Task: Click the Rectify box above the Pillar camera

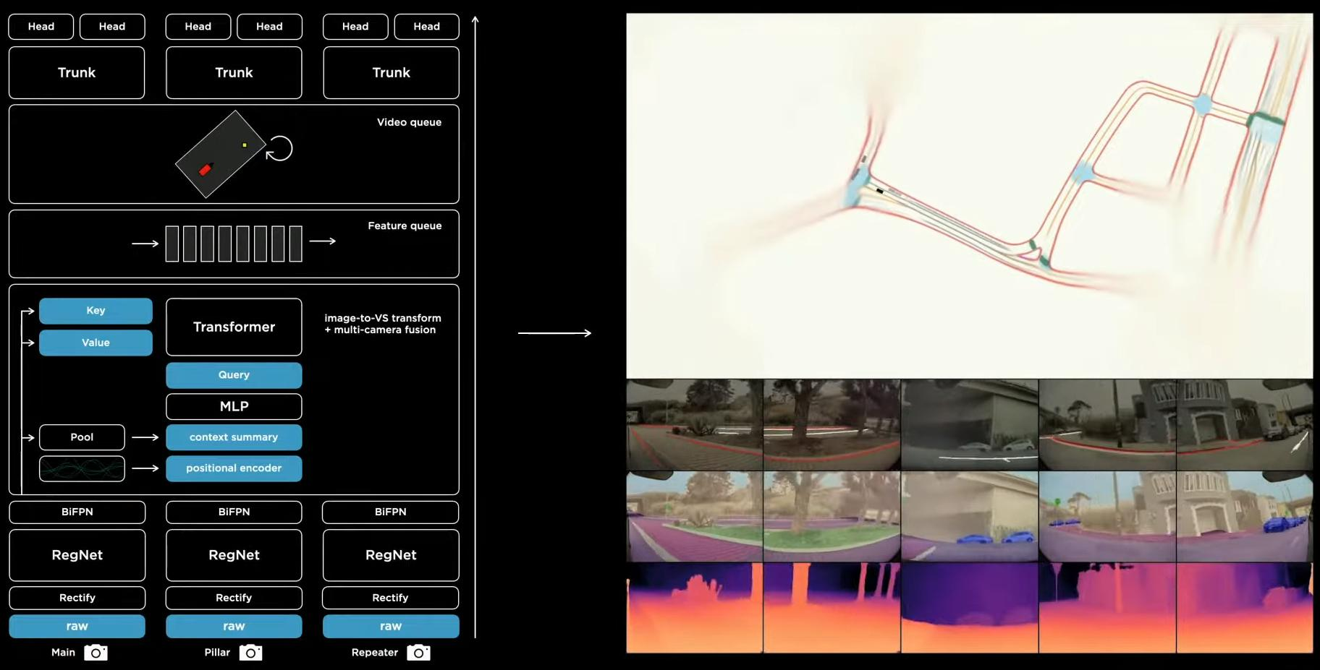Action: pyautogui.click(x=234, y=598)
